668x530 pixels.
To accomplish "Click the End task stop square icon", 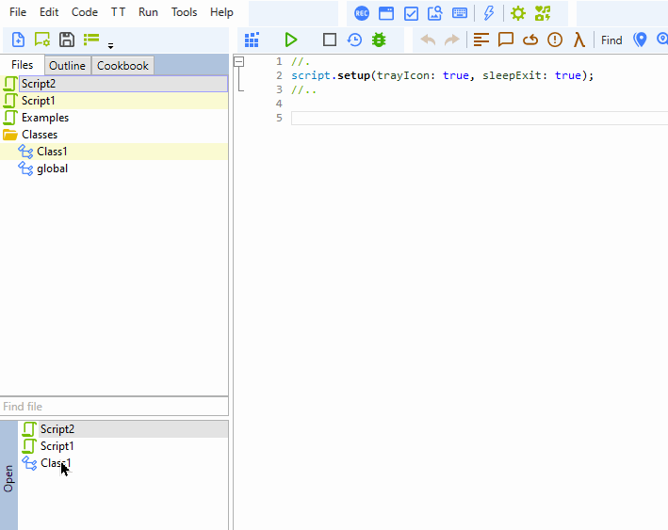I will [x=329, y=40].
